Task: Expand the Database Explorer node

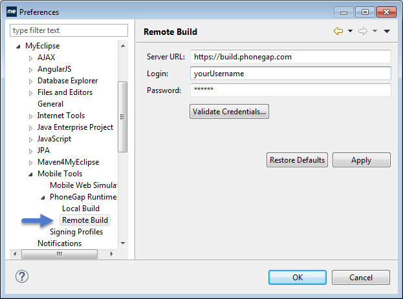Action: point(30,81)
